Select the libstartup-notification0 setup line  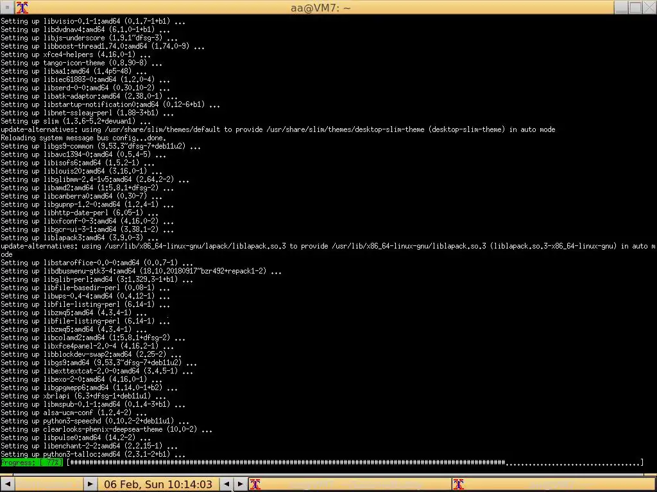110,104
